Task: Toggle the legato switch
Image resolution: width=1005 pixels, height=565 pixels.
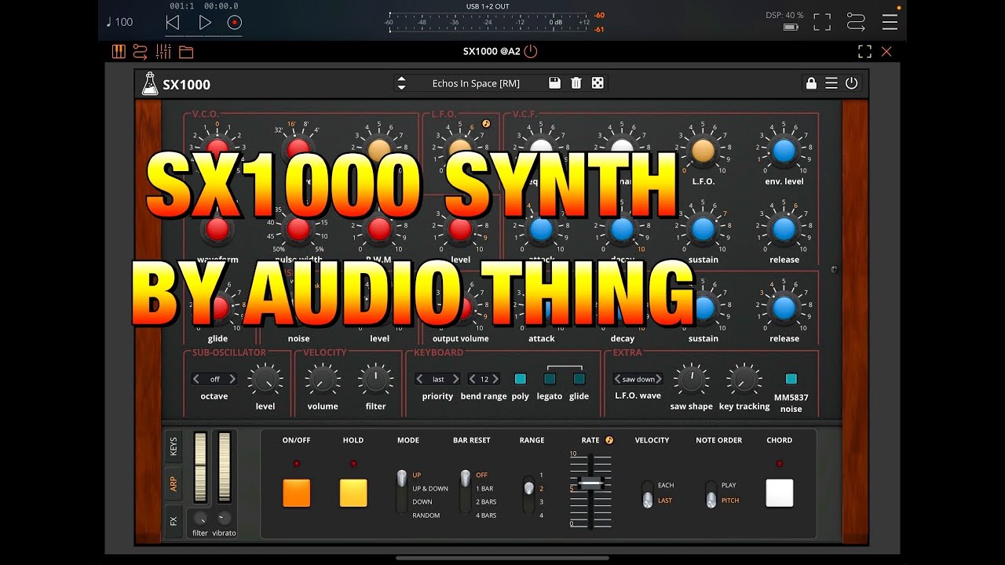Action: pyautogui.click(x=550, y=379)
